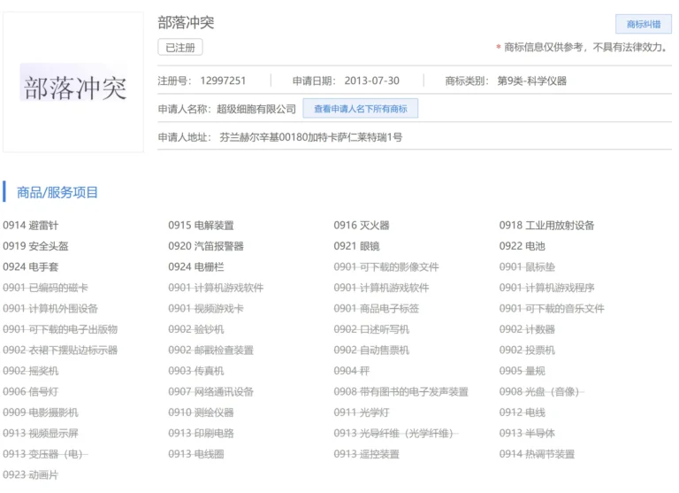Select the 部落冲突 title heading
This screenshot has width=679, height=493.
pyautogui.click(x=186, y=23)
